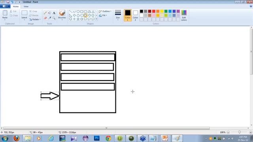Screen dimensions: 253x142
Task: Click the vertical canvas scrollbar
Action: point(251,52)
